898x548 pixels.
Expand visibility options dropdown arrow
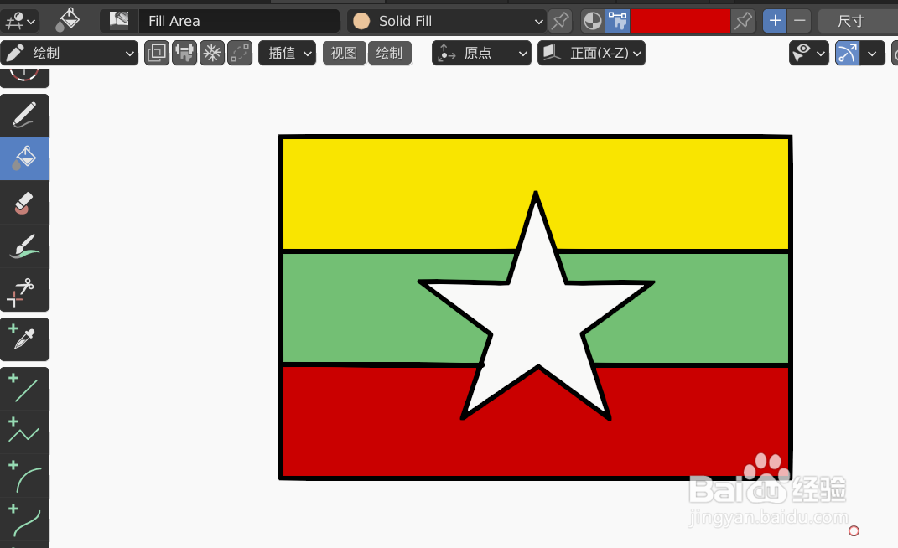point(821,54)
